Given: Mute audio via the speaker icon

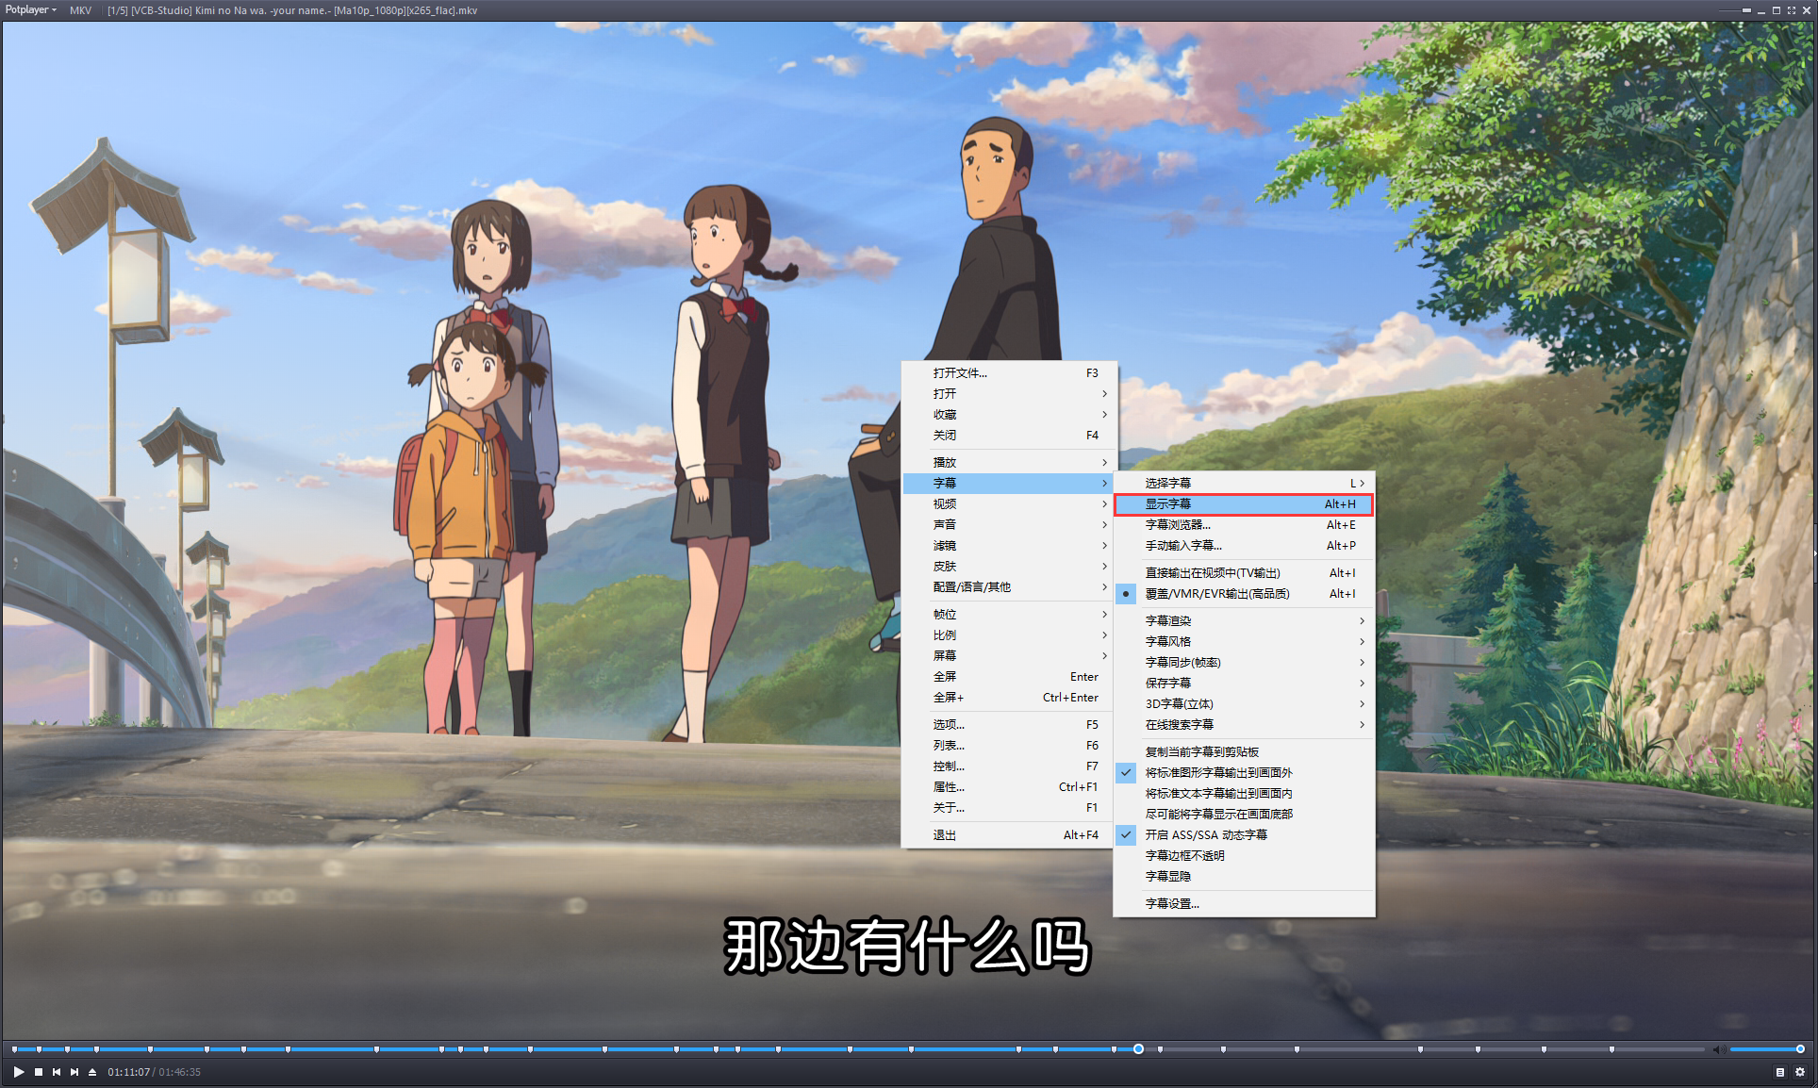Looking at the screenshot, I should (1722, 1049).
